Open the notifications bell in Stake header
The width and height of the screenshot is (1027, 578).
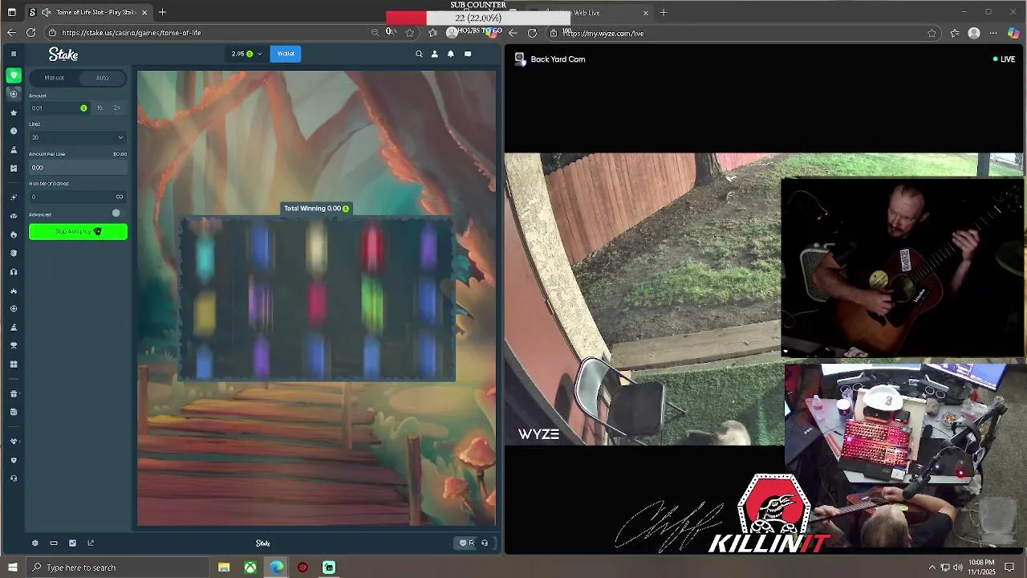click(451, 54)
